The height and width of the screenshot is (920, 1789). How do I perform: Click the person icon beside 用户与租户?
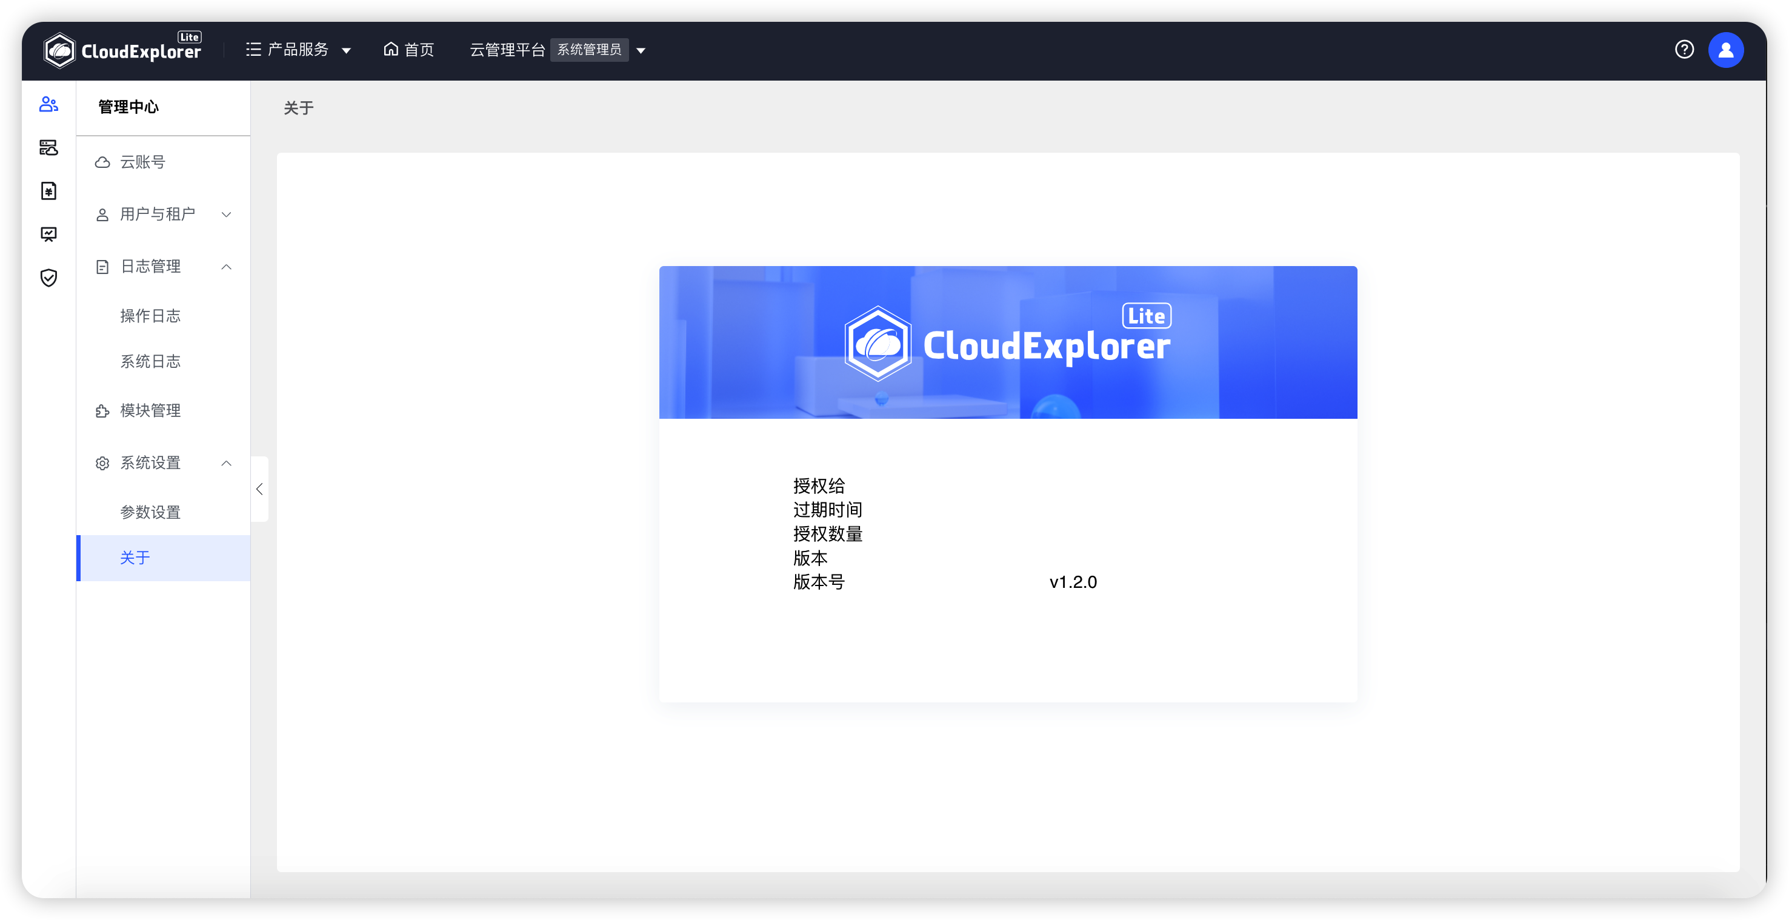pyautogui.click(x=102, y=215)
